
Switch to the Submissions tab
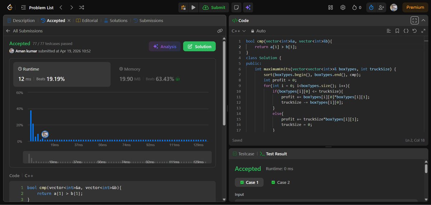pyautogui.click(x=148, y=21)
